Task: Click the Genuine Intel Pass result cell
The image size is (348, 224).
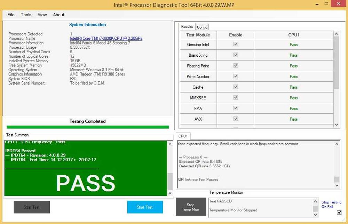Action: pyautogui.click(x=294, y=45)
